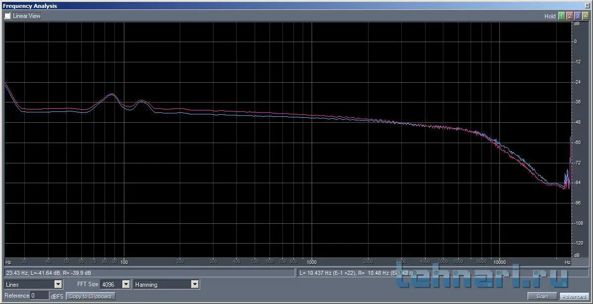Click the Hold label text

click(x=550, y=16)
